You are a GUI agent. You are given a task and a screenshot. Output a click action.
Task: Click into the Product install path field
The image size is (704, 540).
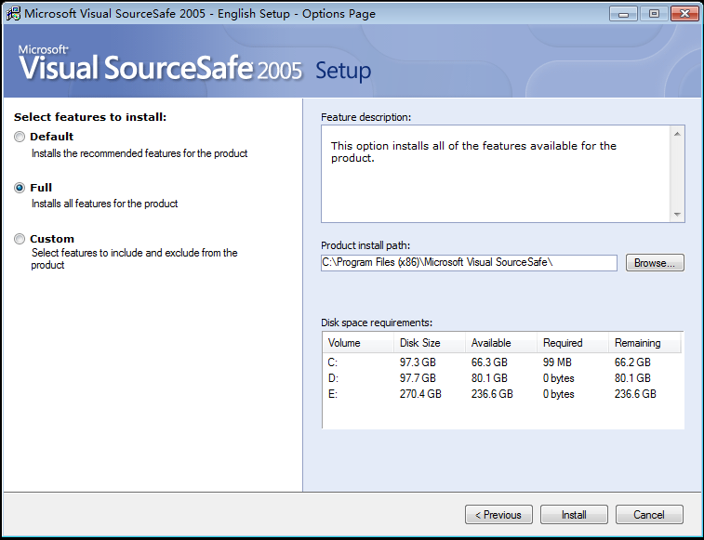click(x=469, y=263)
